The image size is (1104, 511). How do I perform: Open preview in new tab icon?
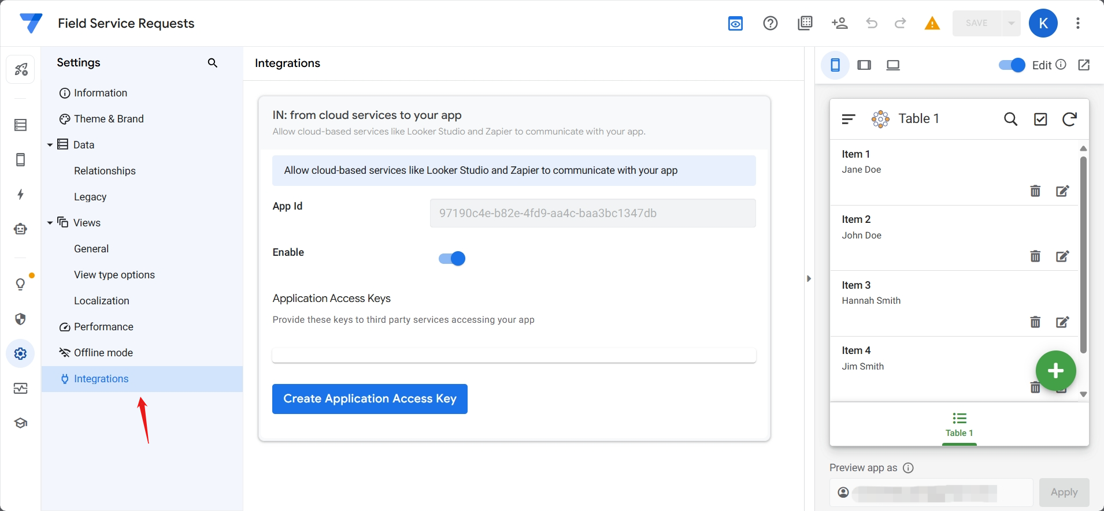pos(1084,65)
